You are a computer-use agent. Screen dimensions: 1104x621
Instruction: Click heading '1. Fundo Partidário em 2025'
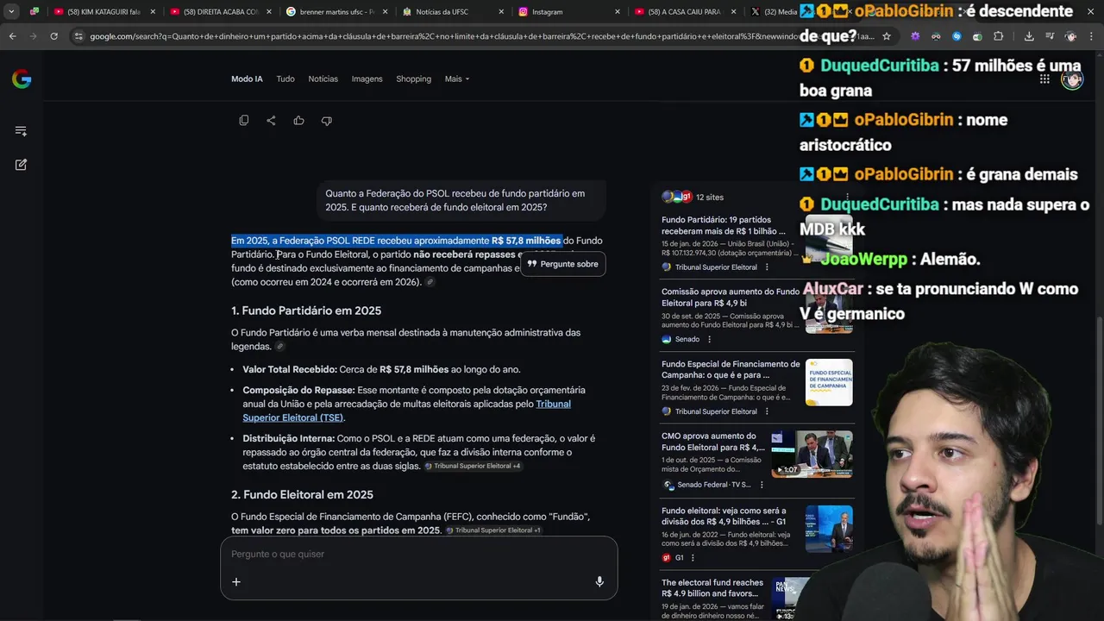(x=306, y=310)
